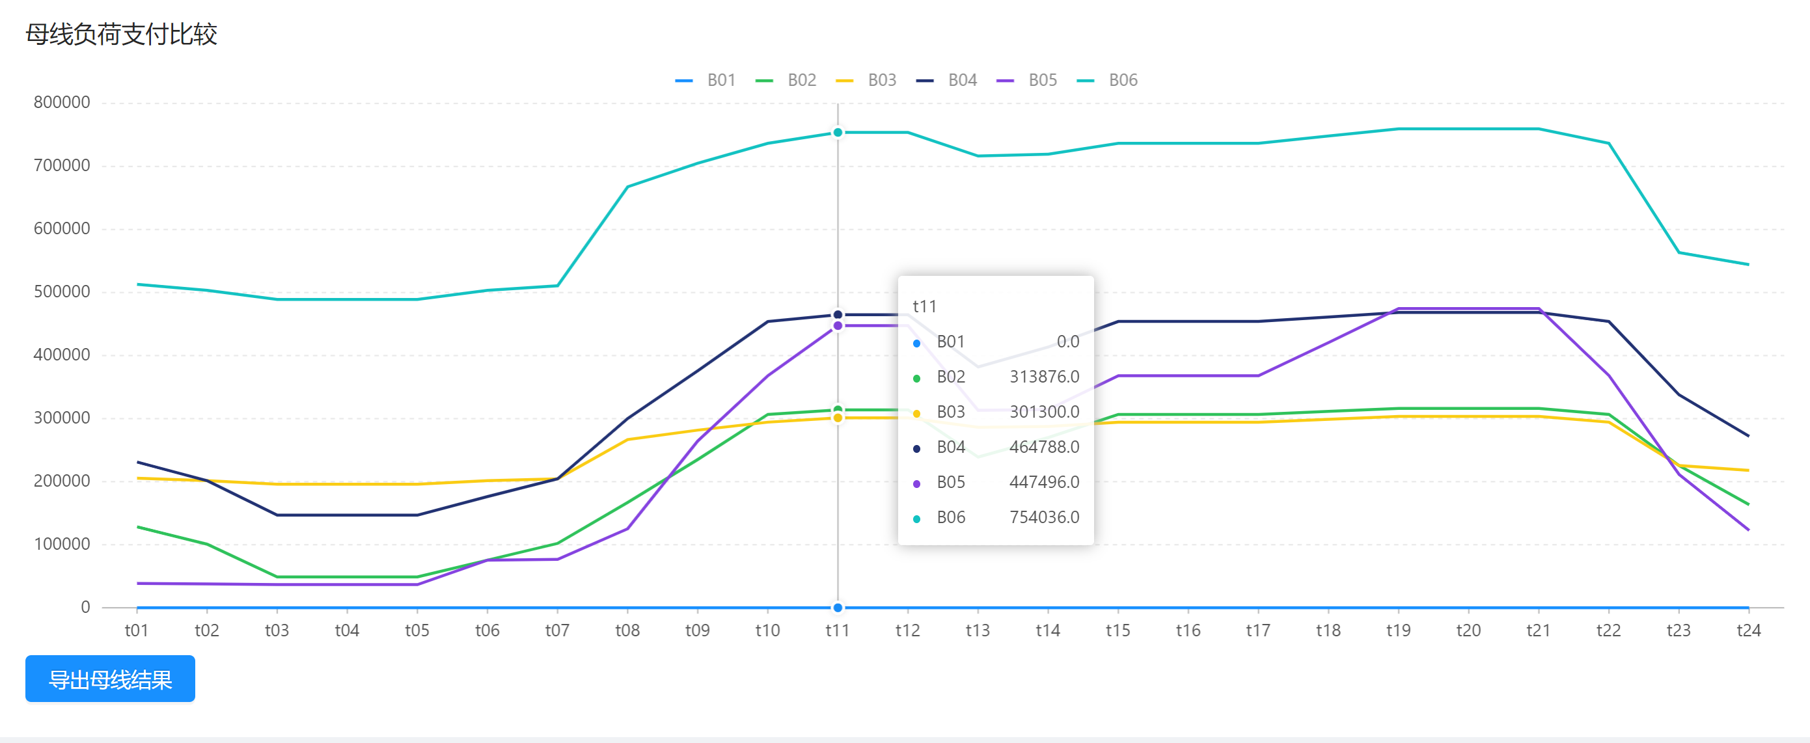Click the 0.0 B01 value in tooltip
This screenshot has height=743, width=1810.
tap(1068, 342)
